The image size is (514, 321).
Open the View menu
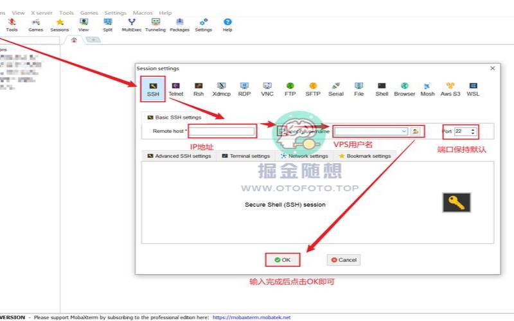(x=18, y=13)
